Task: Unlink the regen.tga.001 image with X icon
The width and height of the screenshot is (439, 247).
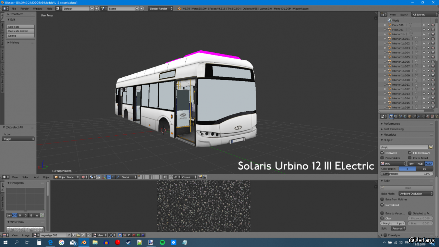Action: click(x=83, y=235)
